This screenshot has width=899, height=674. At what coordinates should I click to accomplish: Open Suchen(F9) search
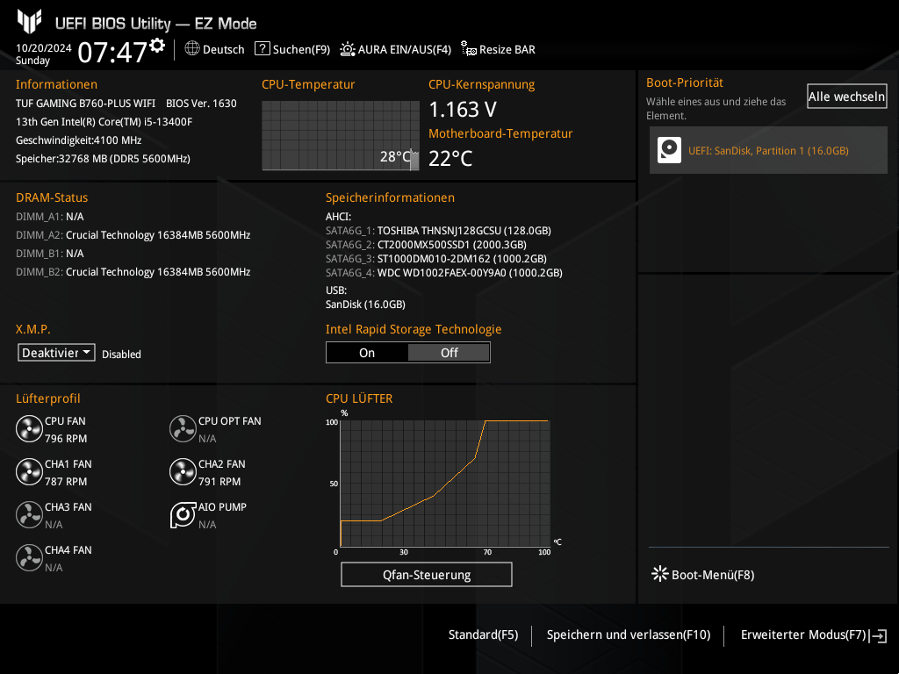coord(301,49)
